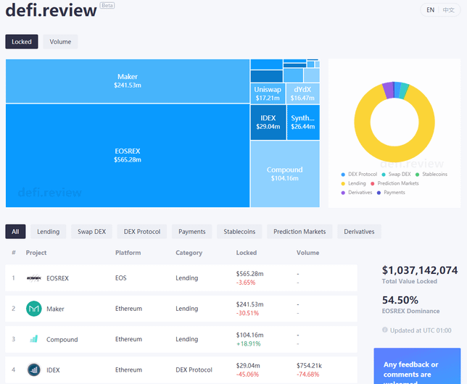467x384 pixels.
Task: Switch language to 中文
Action: pyautogui.click(x=449, y=10)
